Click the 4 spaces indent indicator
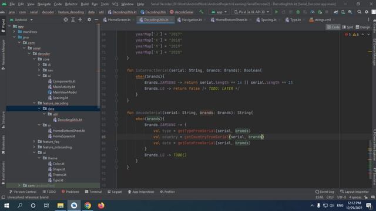The image size is (376, 211). click(355, 197)
